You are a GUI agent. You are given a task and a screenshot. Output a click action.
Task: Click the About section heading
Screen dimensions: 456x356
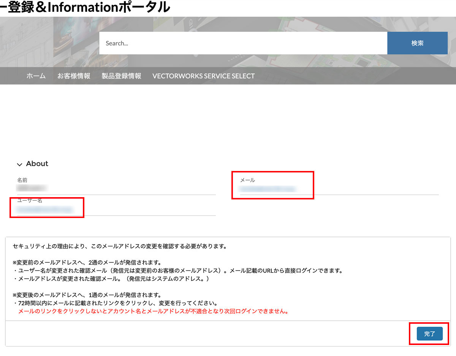click(x=37, y=164)
